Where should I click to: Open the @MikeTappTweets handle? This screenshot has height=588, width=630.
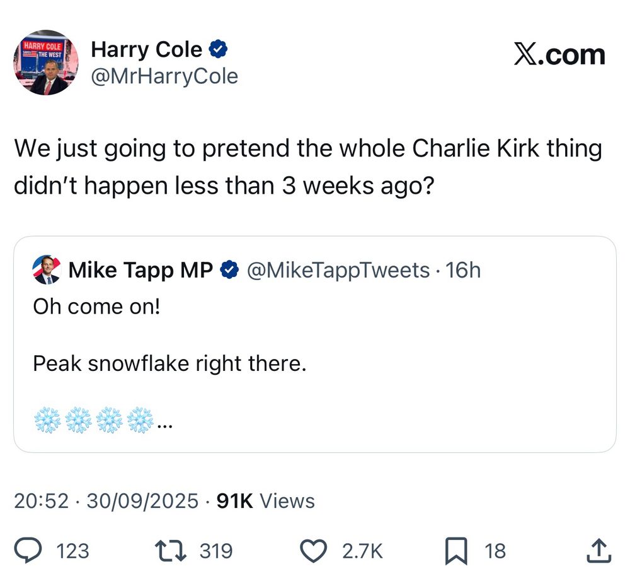click(x=338, y=271)
